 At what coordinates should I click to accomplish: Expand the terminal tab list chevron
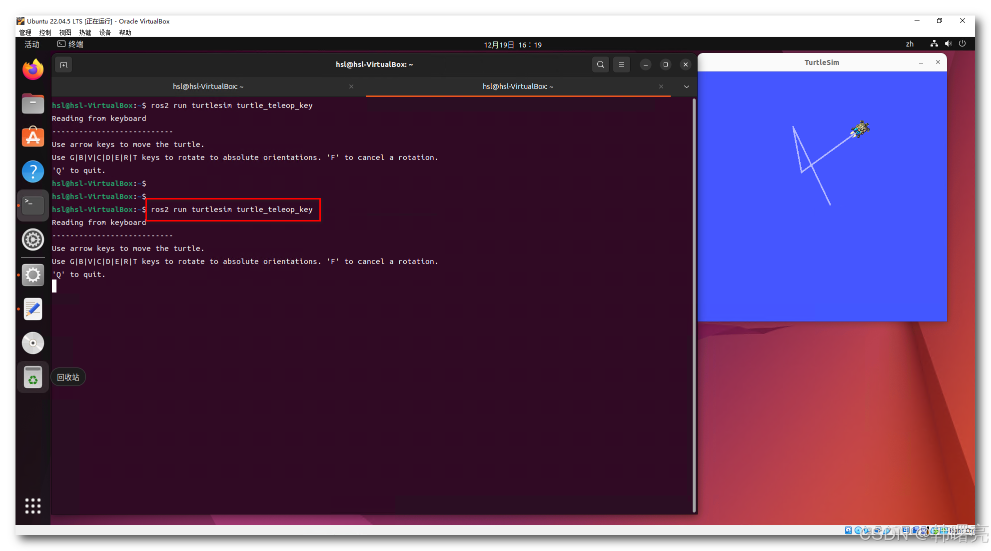pyautogui.click(x=686, y=86)
